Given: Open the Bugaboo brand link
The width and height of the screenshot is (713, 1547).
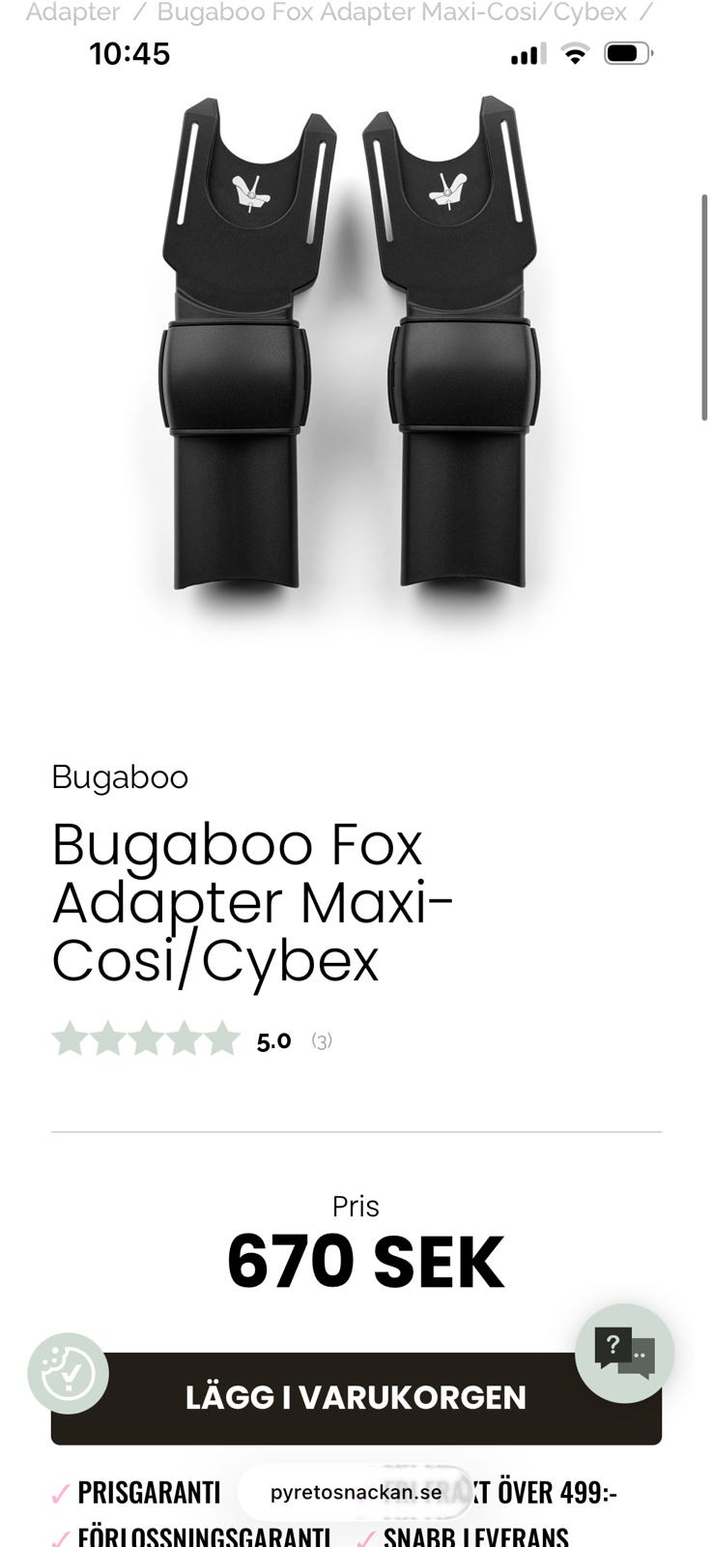Looking at the screenshot, I should 120,777.
